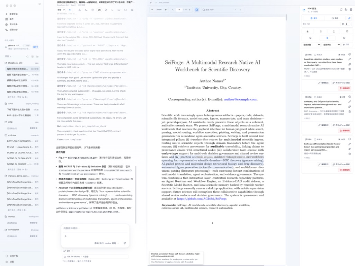355x266 pixels.
Task: Open the 本地 local mode dropdown
Action: coord(61,10)
